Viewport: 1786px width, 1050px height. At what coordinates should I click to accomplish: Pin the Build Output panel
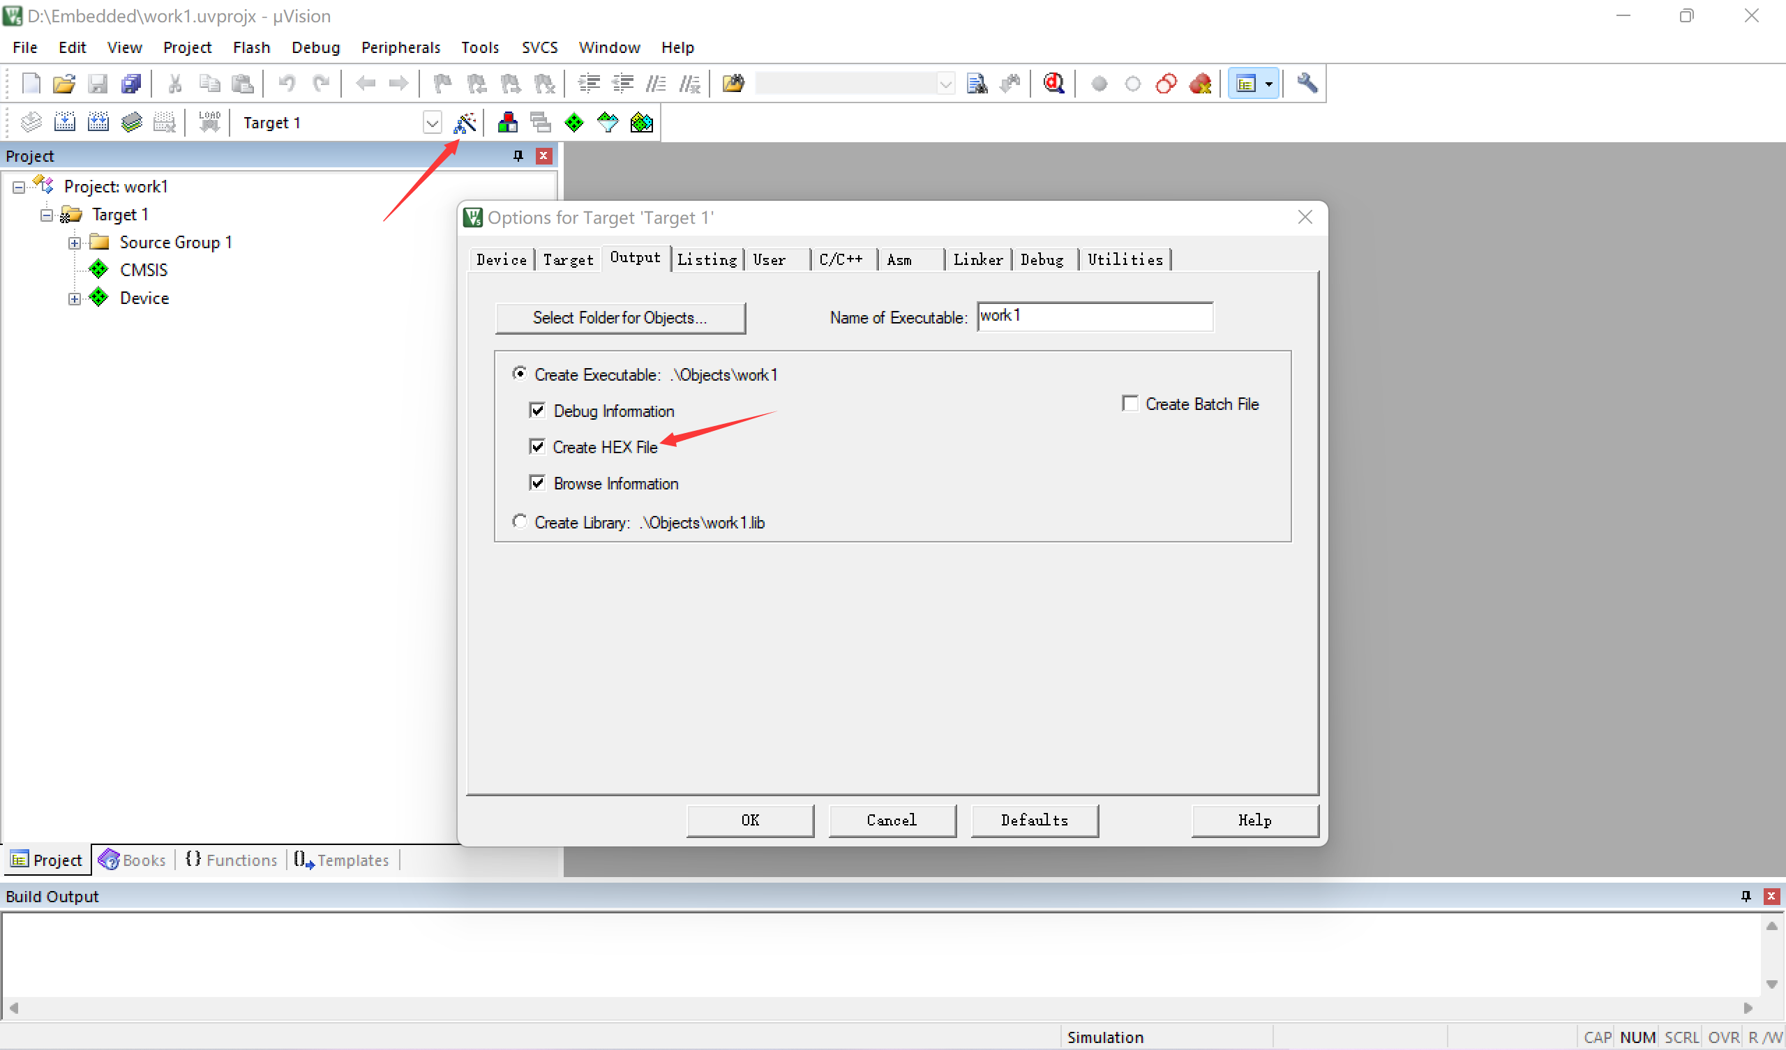point(1746,896)
